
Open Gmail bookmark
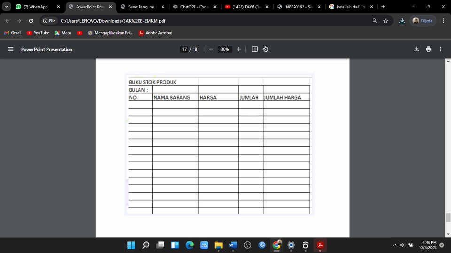(13, 33)
